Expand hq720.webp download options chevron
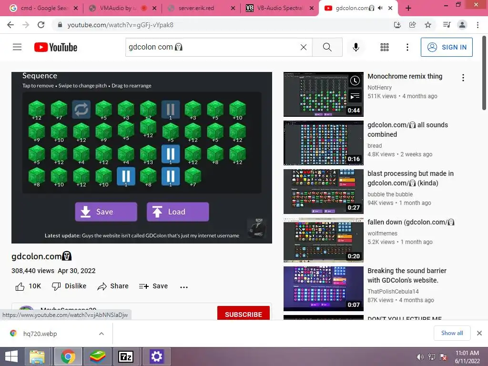 coord(102,334)
